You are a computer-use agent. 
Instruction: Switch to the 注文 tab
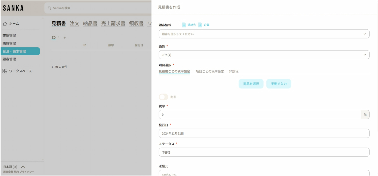(74, 24)
